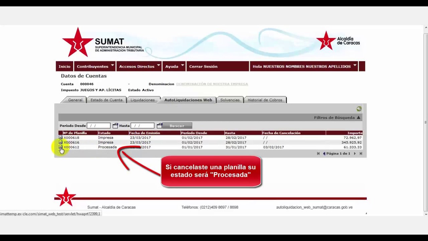Click print icon for planilla X000616

(61, 142)
